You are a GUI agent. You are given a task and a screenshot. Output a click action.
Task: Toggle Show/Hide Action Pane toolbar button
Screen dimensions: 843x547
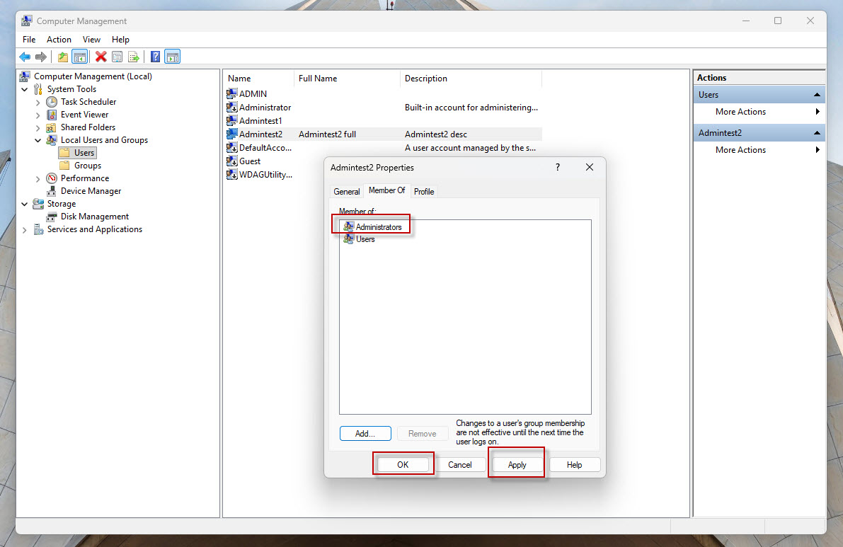pos(173,57)
